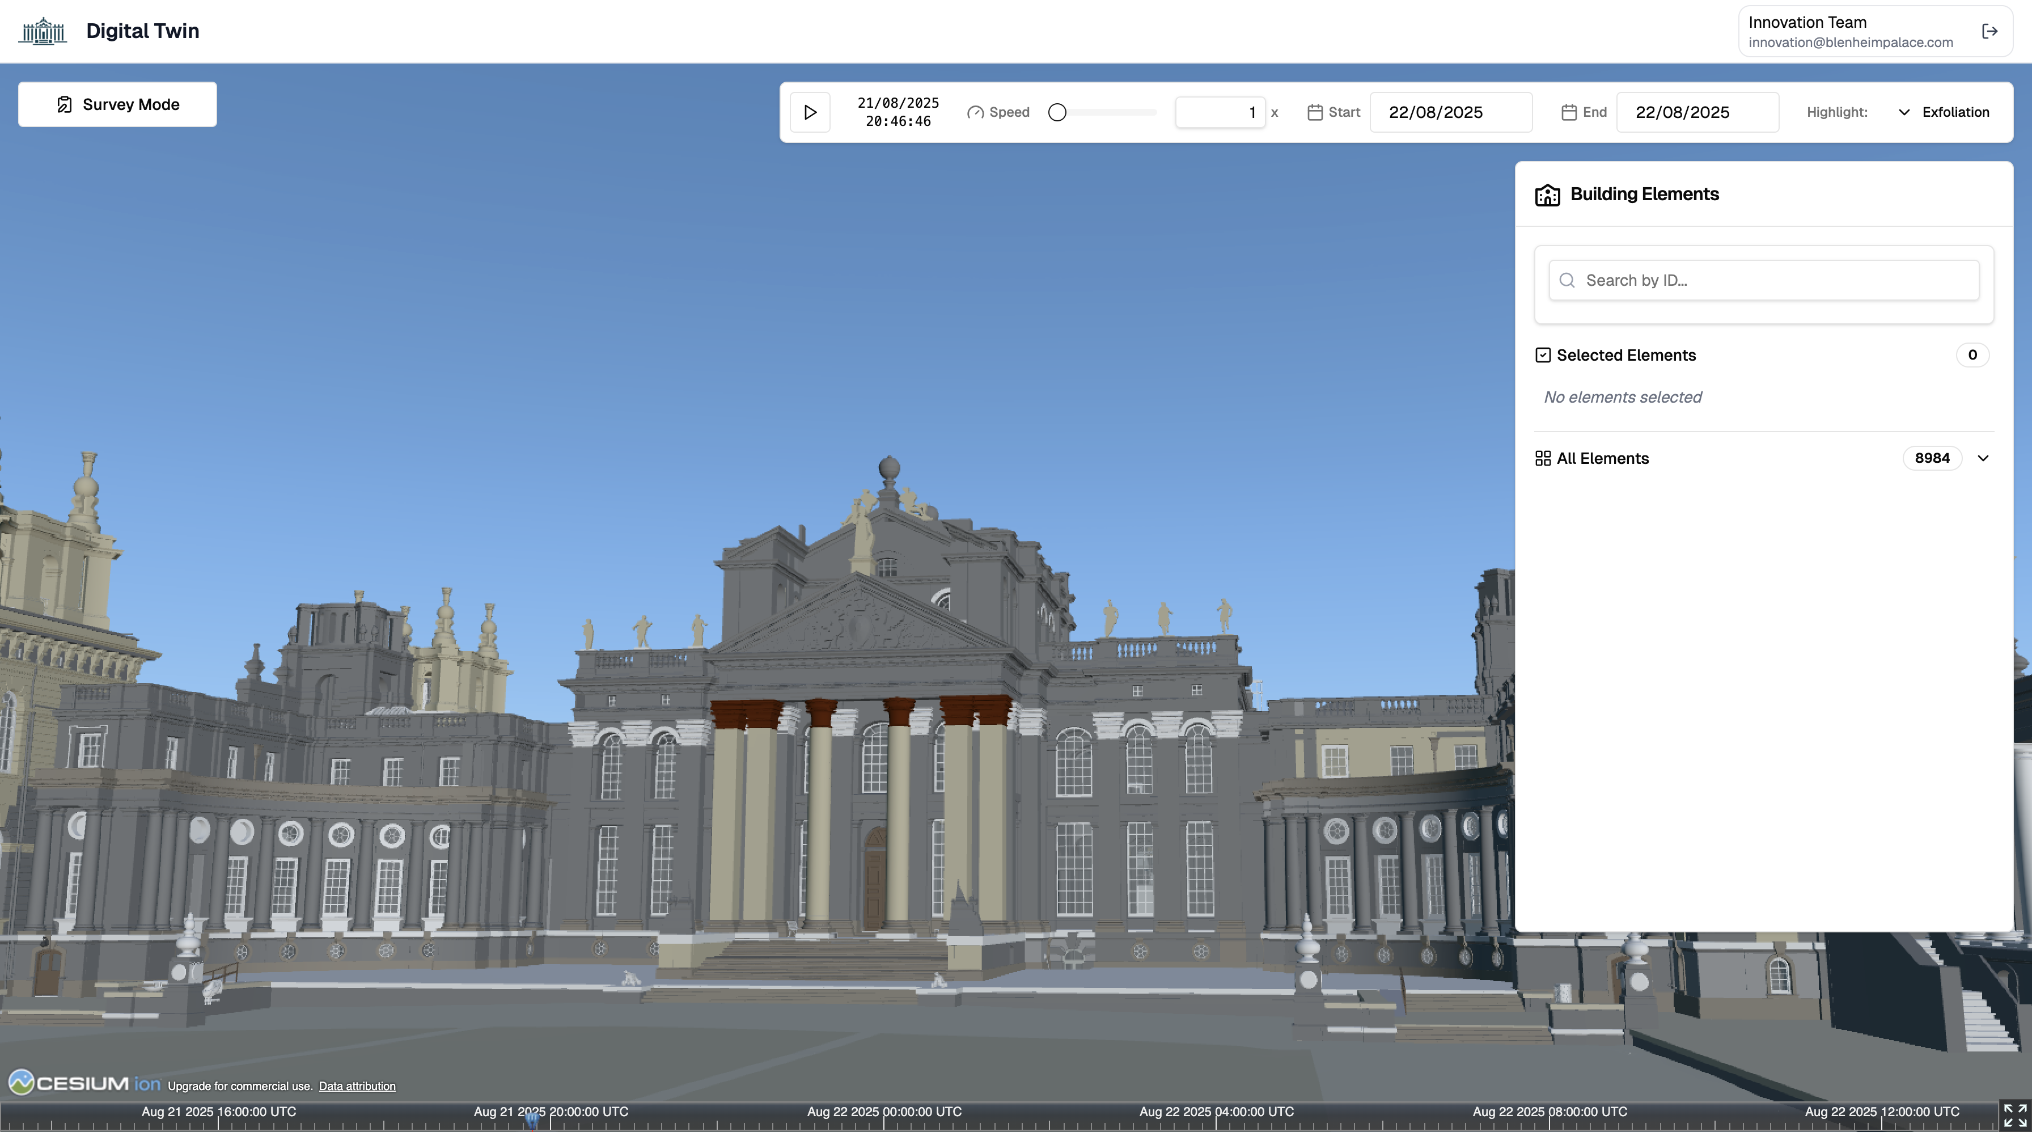The image size is (2032, 1132).
Task: Click the calendar icon next to End
Action: (x=1568, y=112)
